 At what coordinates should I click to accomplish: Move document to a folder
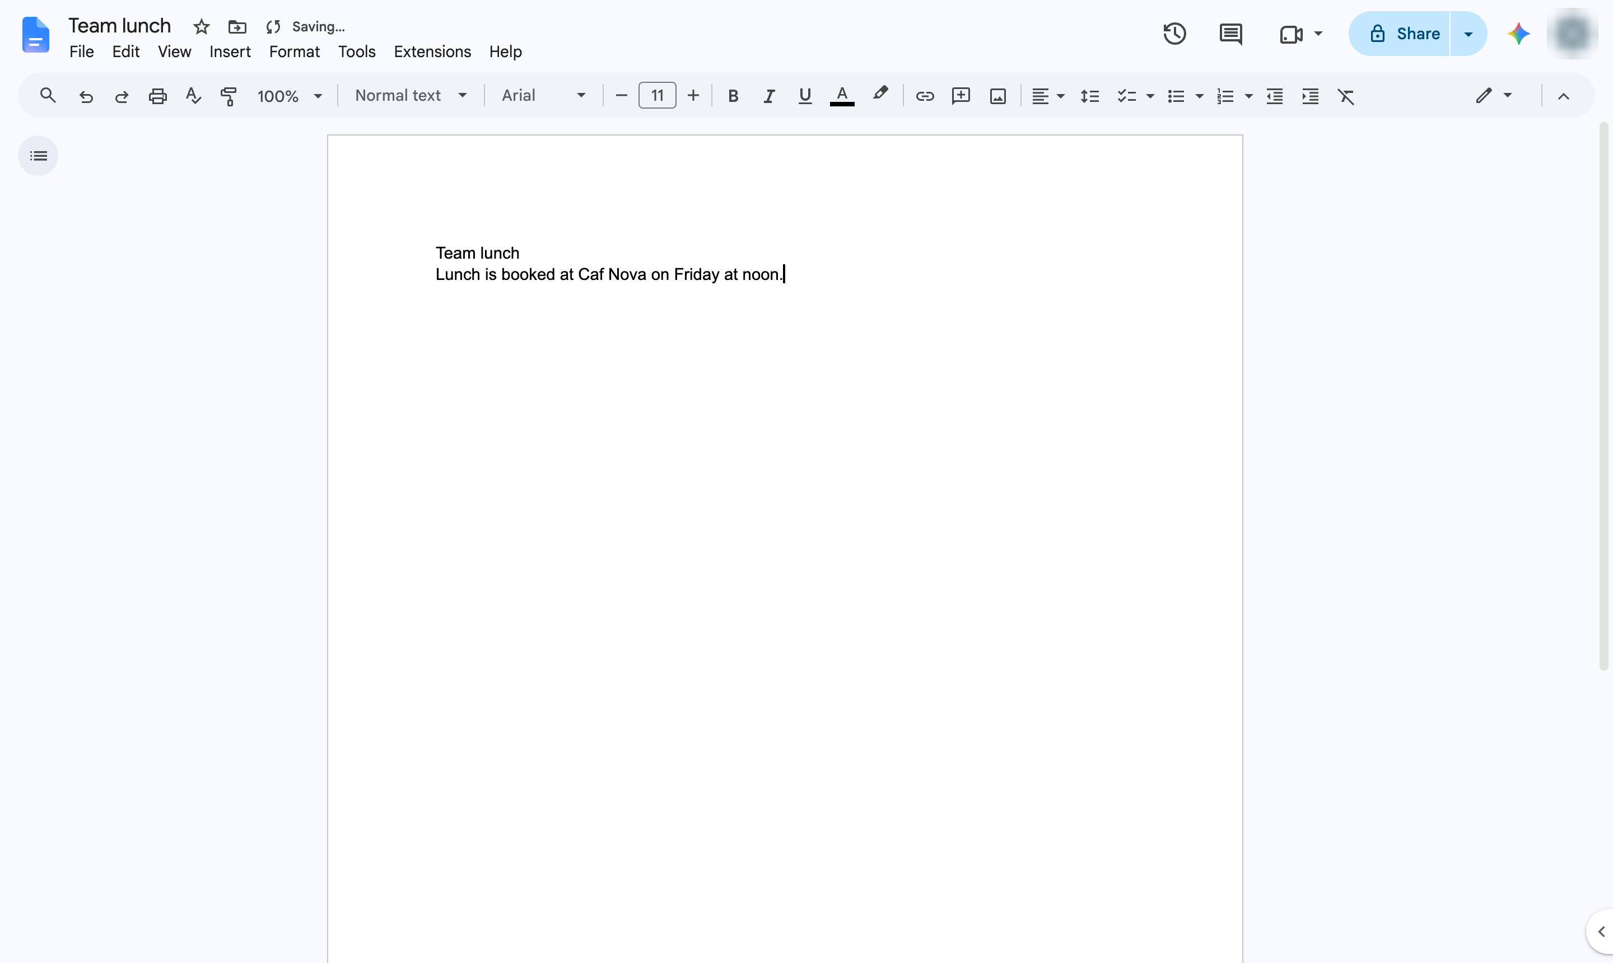point(237,27)
